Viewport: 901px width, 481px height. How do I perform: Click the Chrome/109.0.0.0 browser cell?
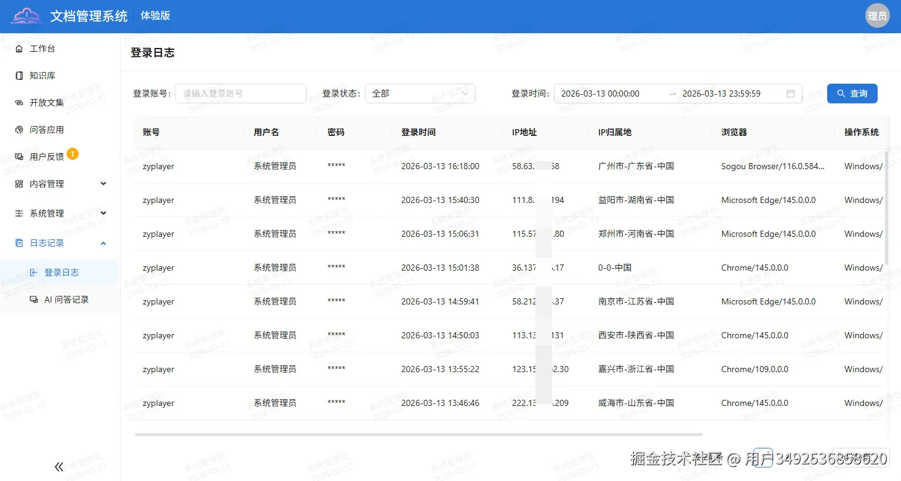(x=755, y=369)
